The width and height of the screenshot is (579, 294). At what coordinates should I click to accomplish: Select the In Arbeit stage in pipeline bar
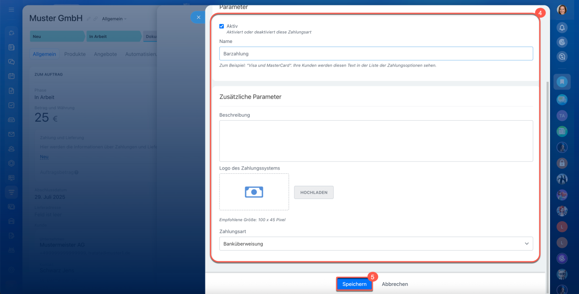point(114,36)
